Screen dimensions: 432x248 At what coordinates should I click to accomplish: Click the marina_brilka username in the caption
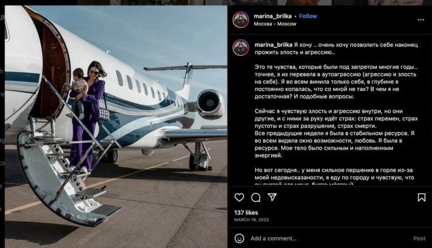273,45
